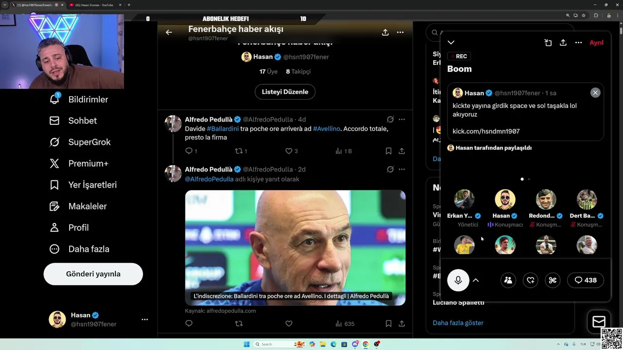
Task: Like the tweet with 635 views
Action: pyautogui.click(x=289, y=324)
